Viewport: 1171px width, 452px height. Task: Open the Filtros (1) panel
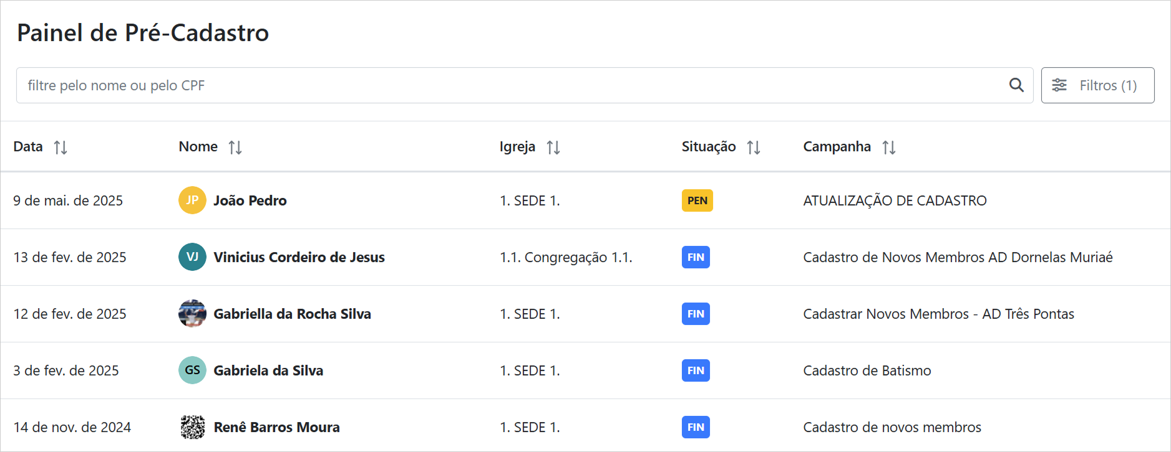[x=1097, y=85]
